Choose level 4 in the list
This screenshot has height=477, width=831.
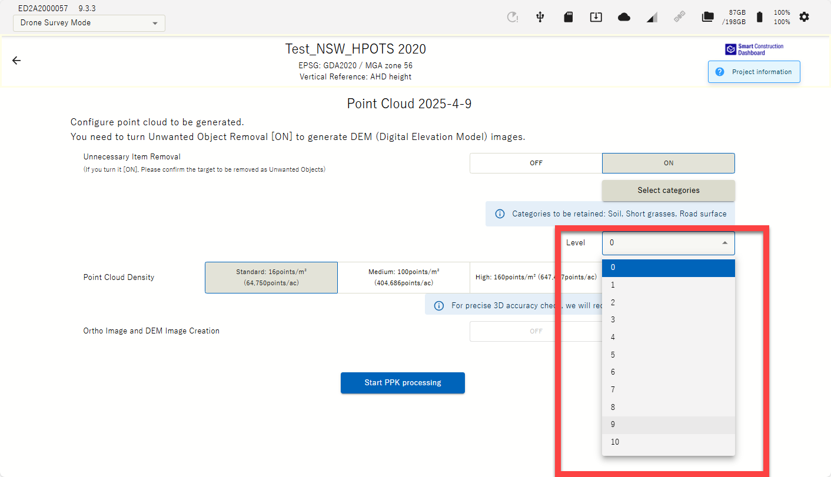668,338
